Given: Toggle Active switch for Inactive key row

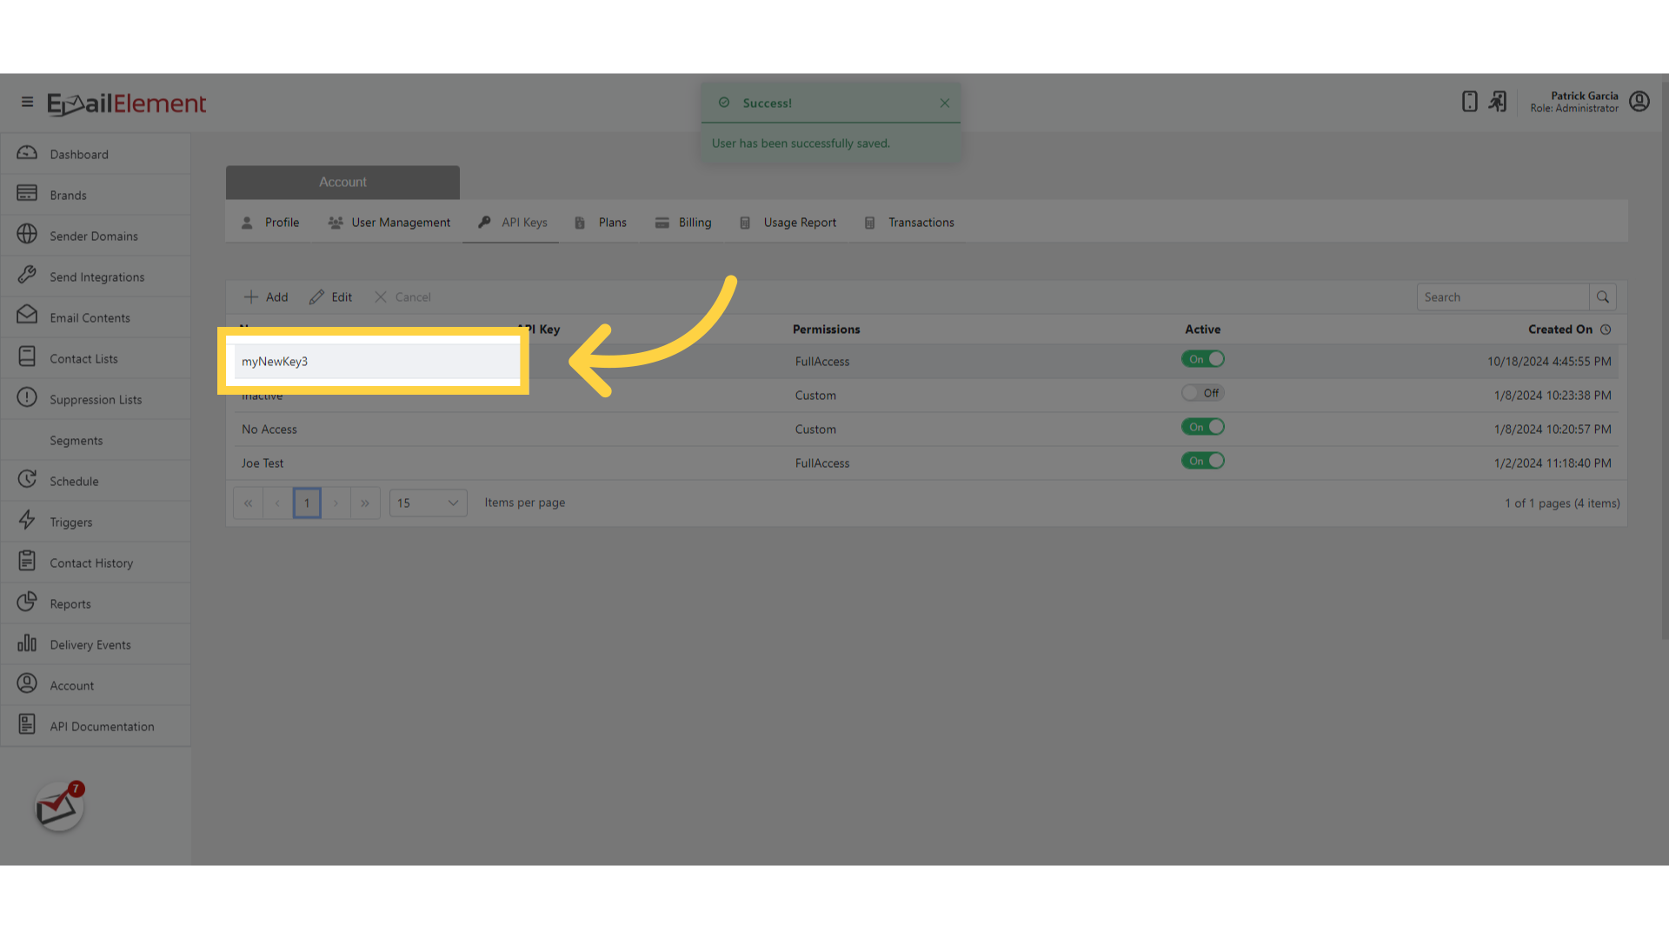Looking at the screenshot, I should tap(1203, 393).
